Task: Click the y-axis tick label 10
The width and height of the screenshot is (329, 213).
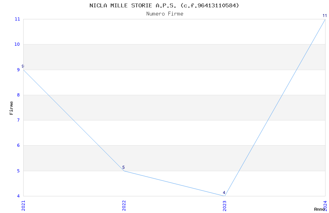Action: click(x=17, y=44)
